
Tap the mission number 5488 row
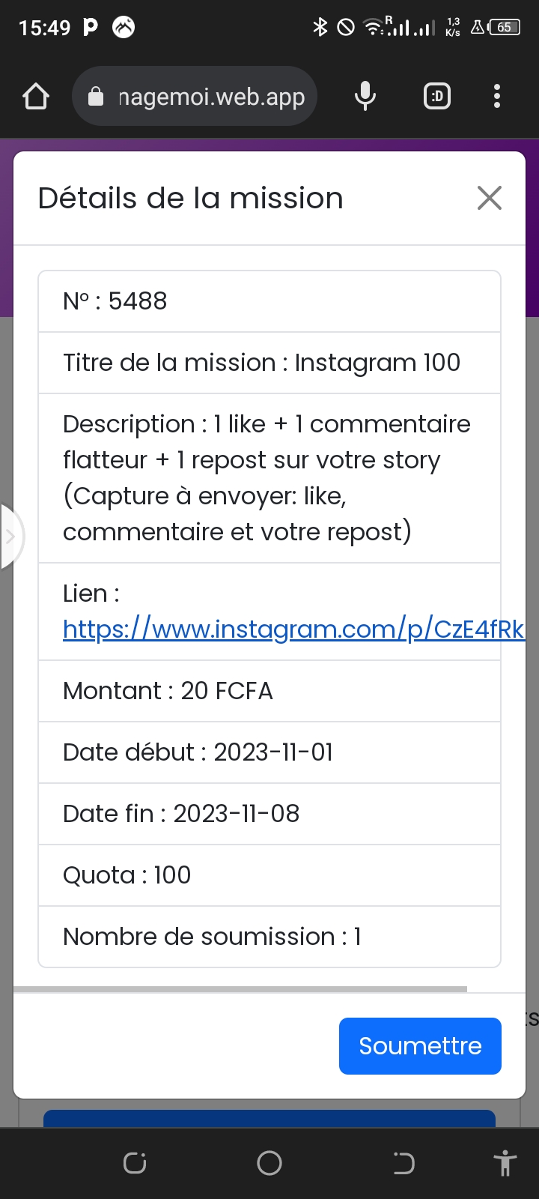tap(269, 301)
